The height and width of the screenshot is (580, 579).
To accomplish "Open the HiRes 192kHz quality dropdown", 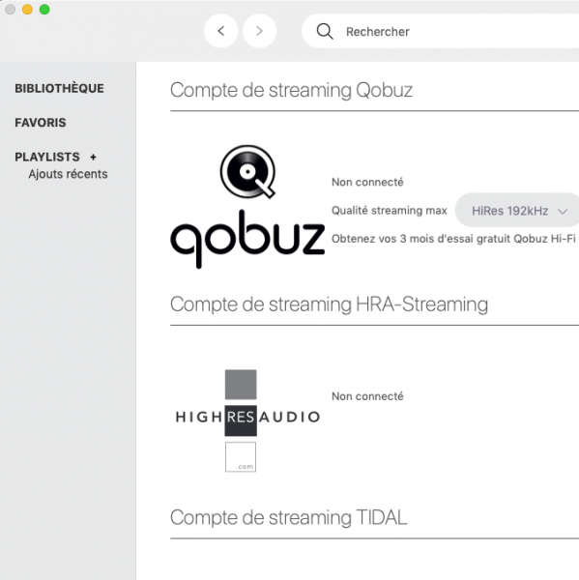I will click(x=517, y=211).
